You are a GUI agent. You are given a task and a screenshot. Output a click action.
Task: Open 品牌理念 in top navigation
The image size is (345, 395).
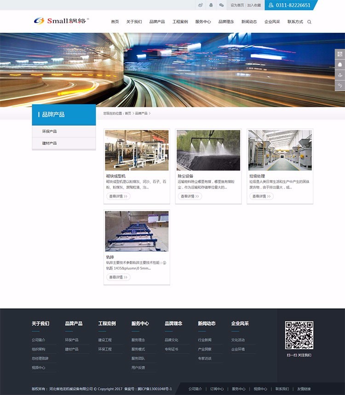226,22
